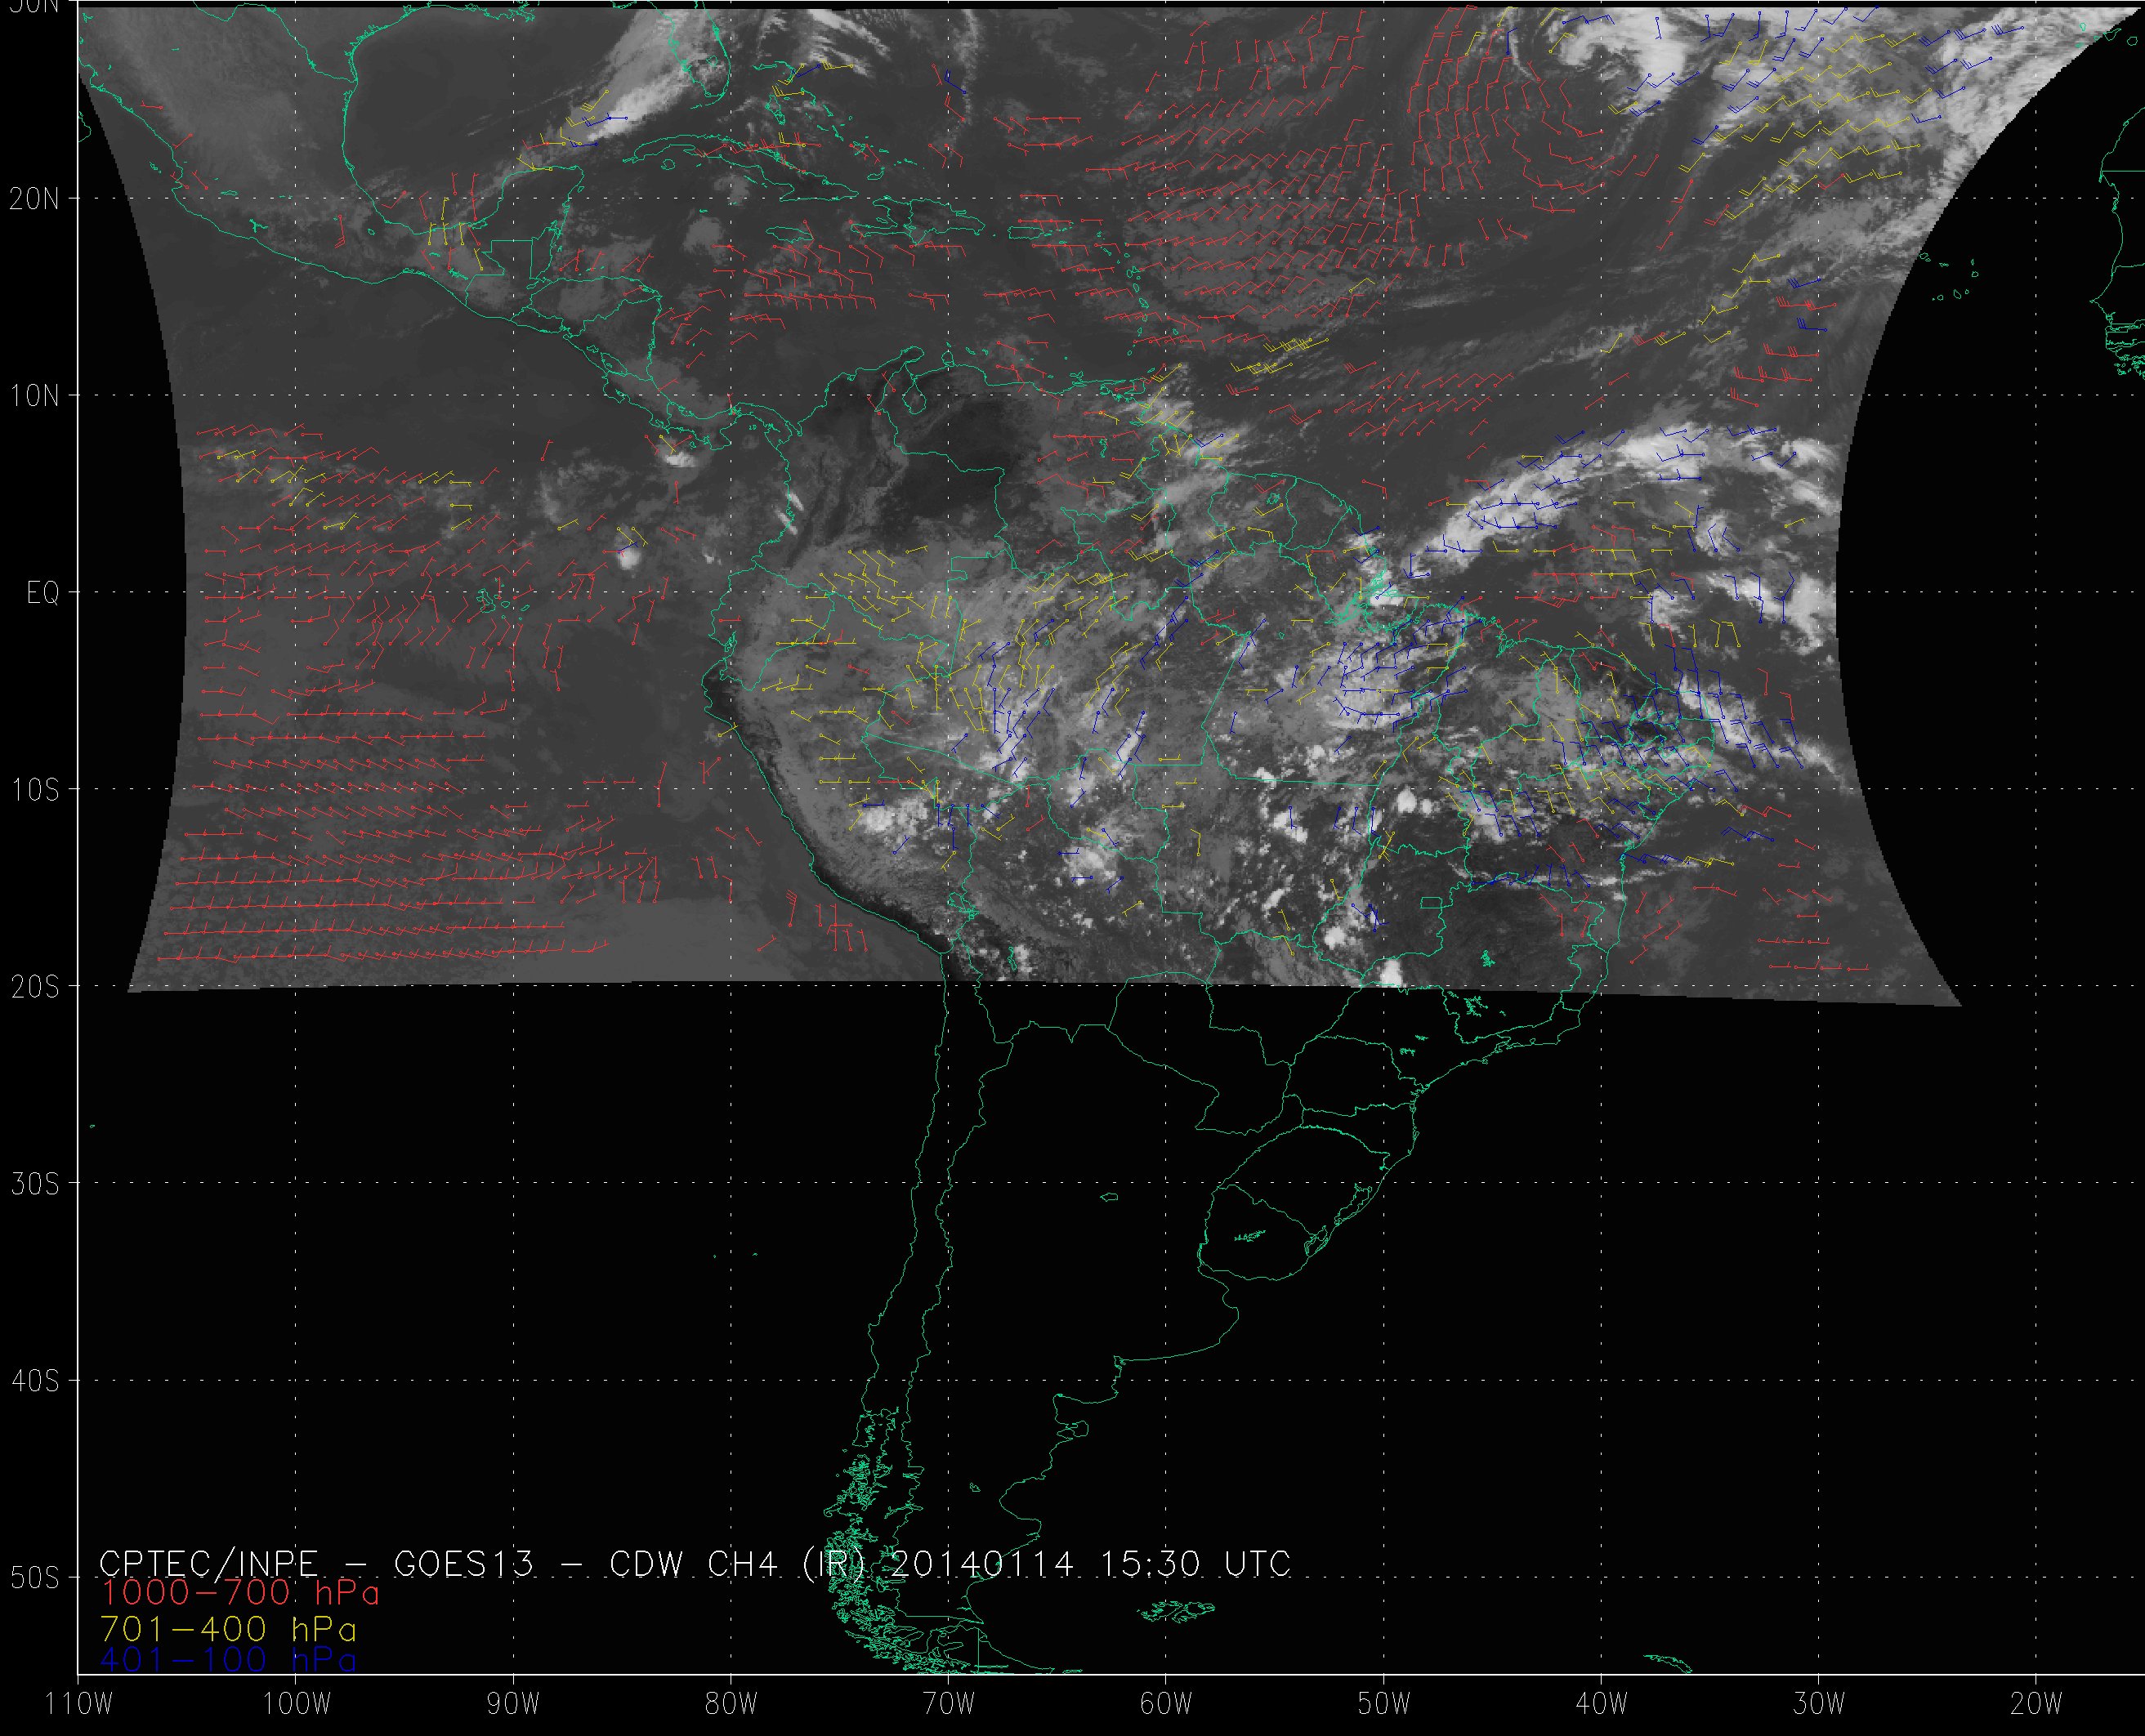Click the 90W longitude axis label
Image resolution: width=2145 pixels, height=1736 pixels.
tap(513, 1704)
